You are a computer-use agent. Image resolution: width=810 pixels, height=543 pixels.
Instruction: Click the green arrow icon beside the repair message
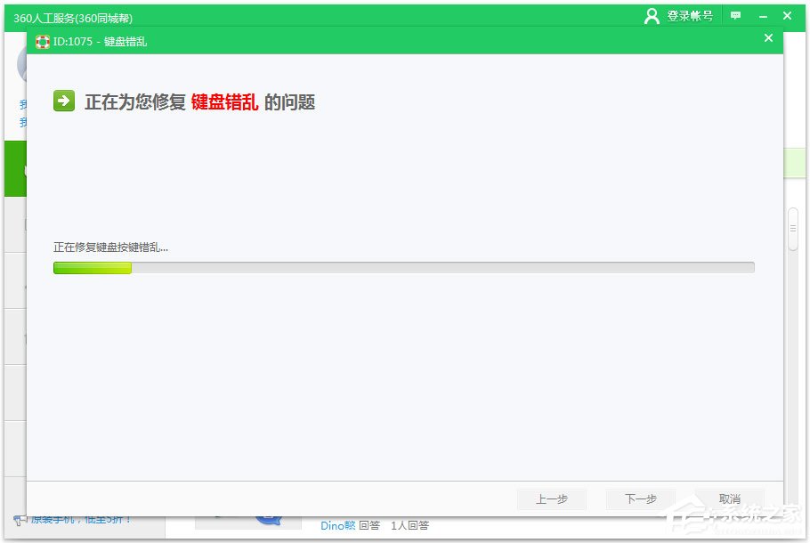(62, 101)
